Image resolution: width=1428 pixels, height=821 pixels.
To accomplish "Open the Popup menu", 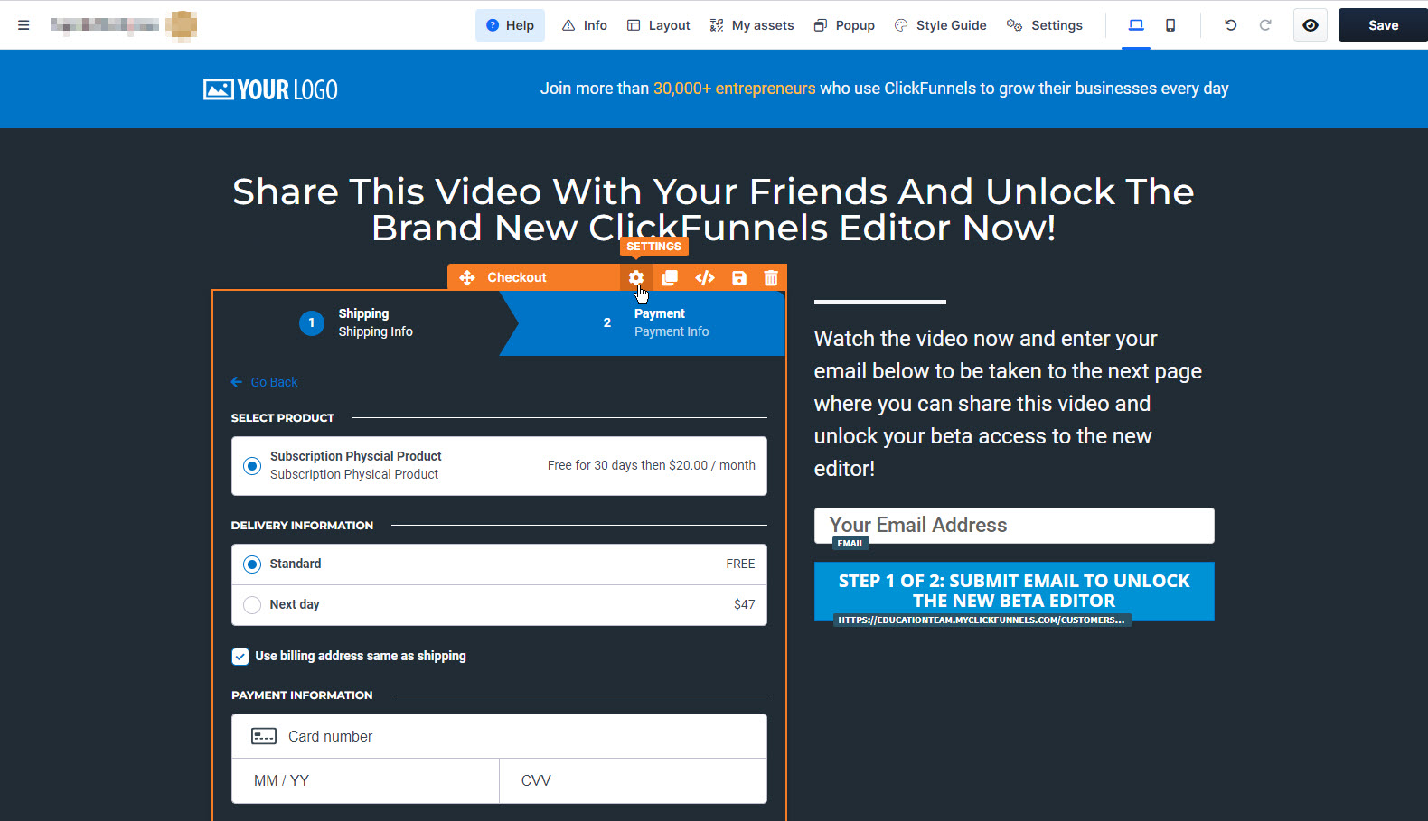I will click(x=844, y=25).
